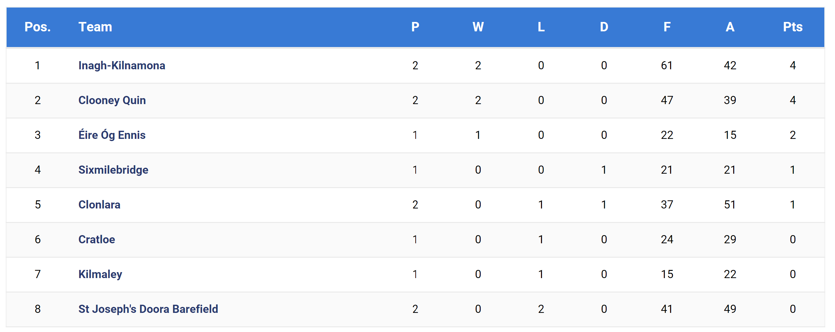
Task: Click the W (wins) column header
Action: (x=478, y=27)
